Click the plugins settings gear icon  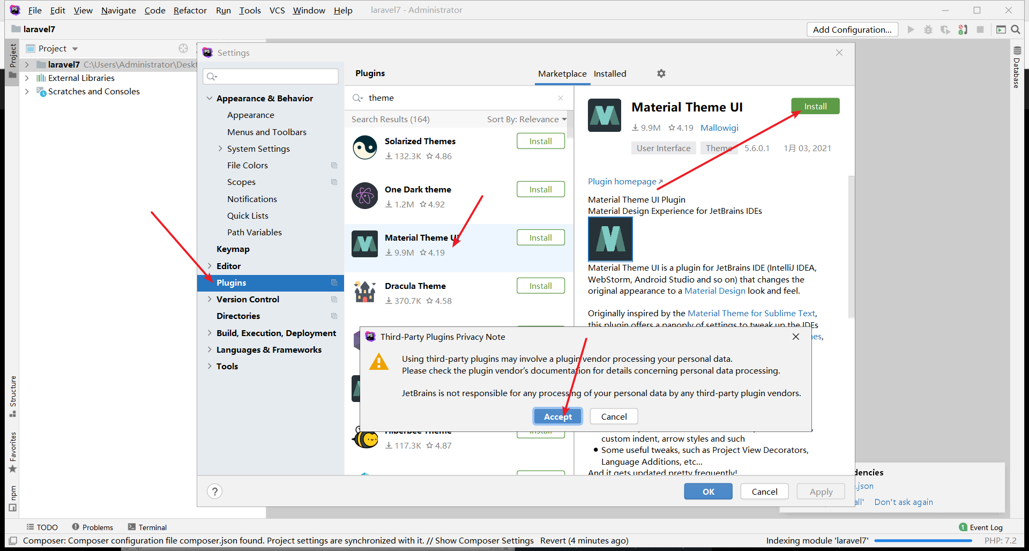click(x=661, y=73)
